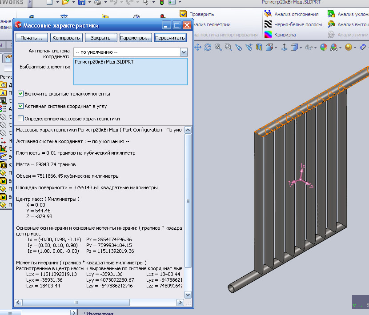The width and height of the screenshot is (369, 315).
Task: Uncheck 'Включить скрытые тела/компоненты' checkbox
Action: click(21, 94)
